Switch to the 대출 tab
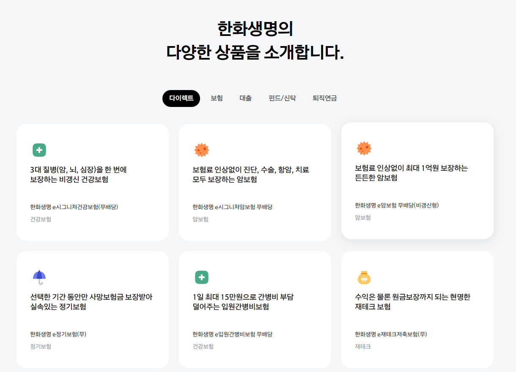 (246, 98)
